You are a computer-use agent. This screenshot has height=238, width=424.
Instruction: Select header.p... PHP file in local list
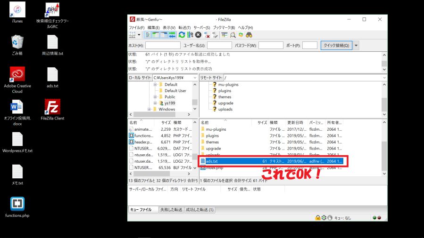coord(161,142)
